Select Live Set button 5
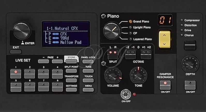 [x=16, y=87]
